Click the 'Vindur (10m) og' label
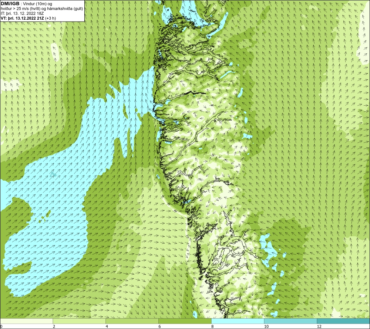 (x=38, y=4)
